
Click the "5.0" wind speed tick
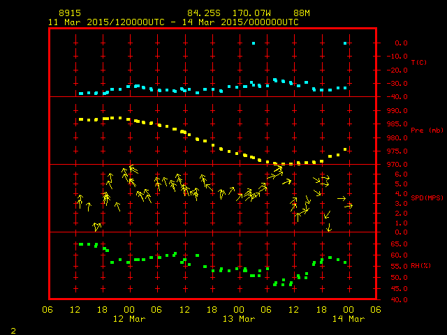coord(401,184)
